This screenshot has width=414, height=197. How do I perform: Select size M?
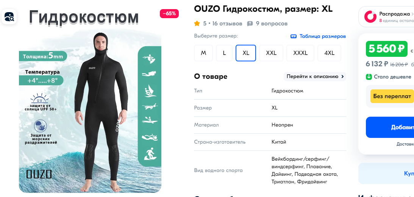point(203,53)
